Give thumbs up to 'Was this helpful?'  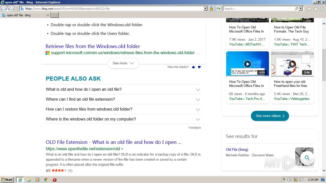[193, 67]
